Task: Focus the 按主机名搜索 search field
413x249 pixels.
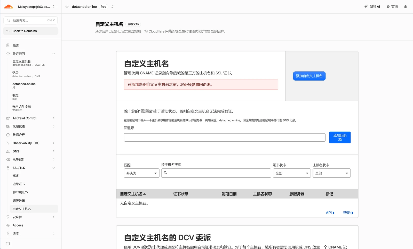Action: click(216, 173)
